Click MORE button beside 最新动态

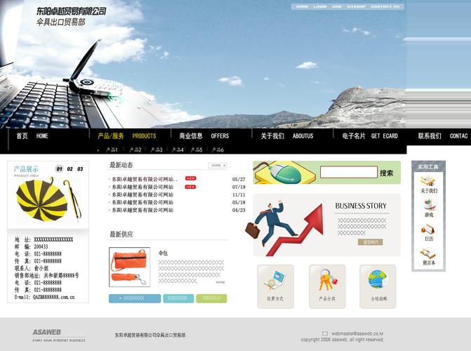pos(217,166)
